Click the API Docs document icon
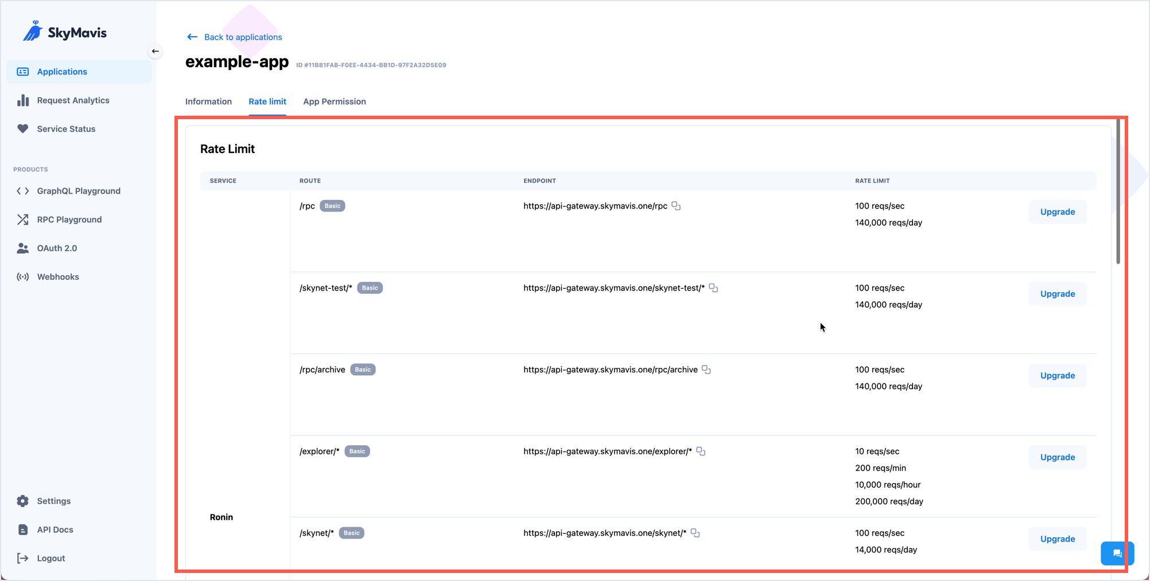 pos(23,529)
